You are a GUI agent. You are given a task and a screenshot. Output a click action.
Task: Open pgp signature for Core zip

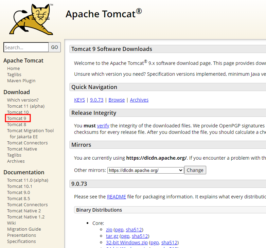(x=119, y=230)
